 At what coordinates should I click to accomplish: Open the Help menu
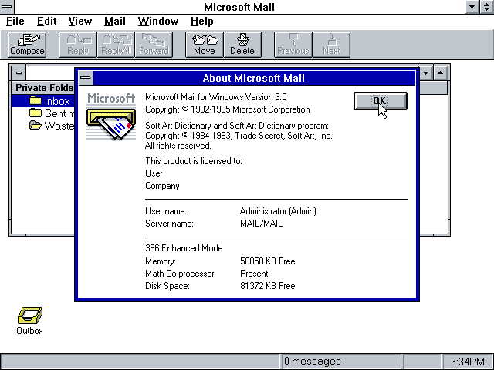tap(202, 21)
